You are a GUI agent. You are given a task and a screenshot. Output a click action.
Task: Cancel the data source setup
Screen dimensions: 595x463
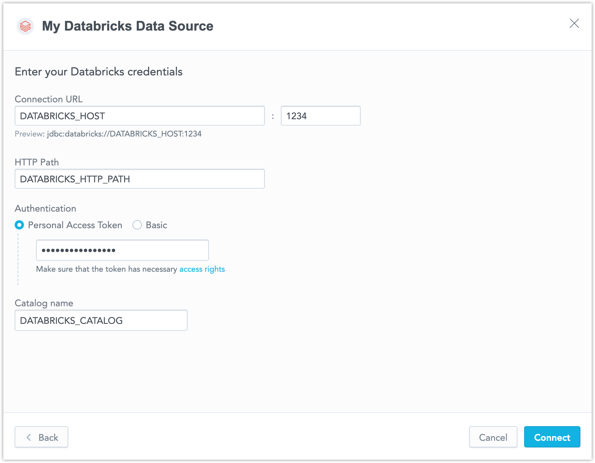click(x=493, y=437)
